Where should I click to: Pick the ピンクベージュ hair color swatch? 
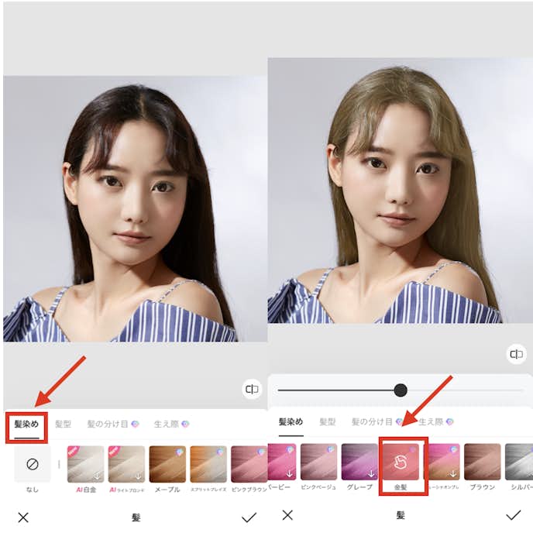click(318, 462)
